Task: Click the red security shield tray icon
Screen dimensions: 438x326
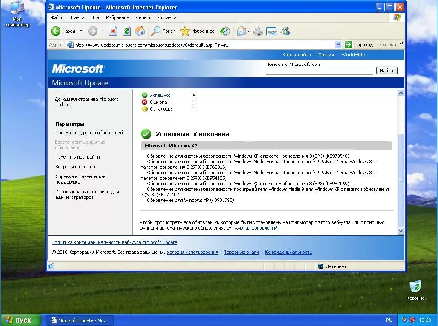Action: point(412,320)
